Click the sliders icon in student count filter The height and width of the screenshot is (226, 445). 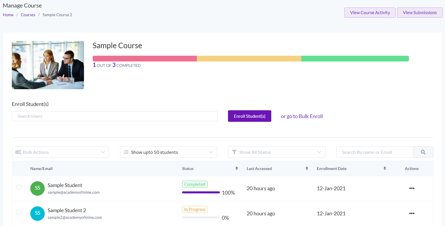point(126,152)
